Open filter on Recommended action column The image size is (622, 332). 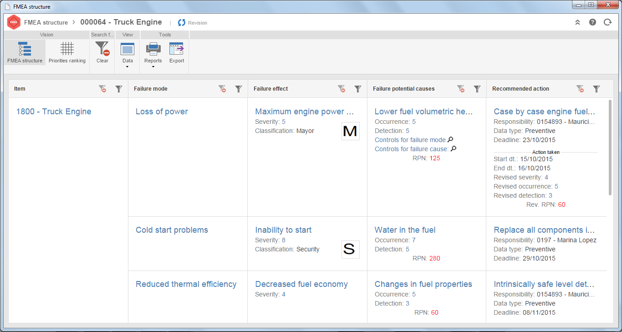pos(597,89)
